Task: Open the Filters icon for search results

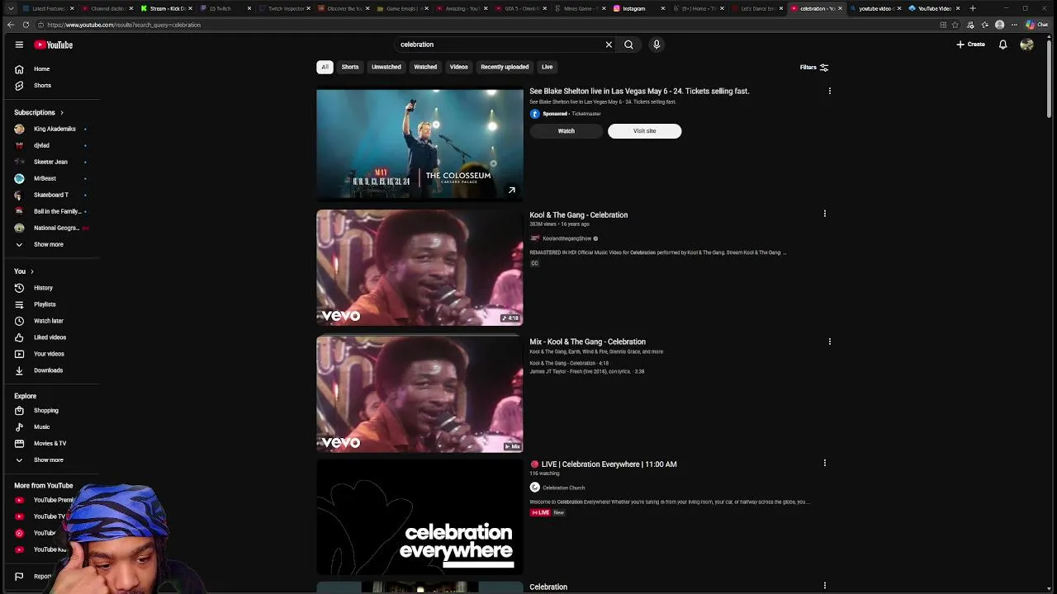Action: [x=823, y=68]
